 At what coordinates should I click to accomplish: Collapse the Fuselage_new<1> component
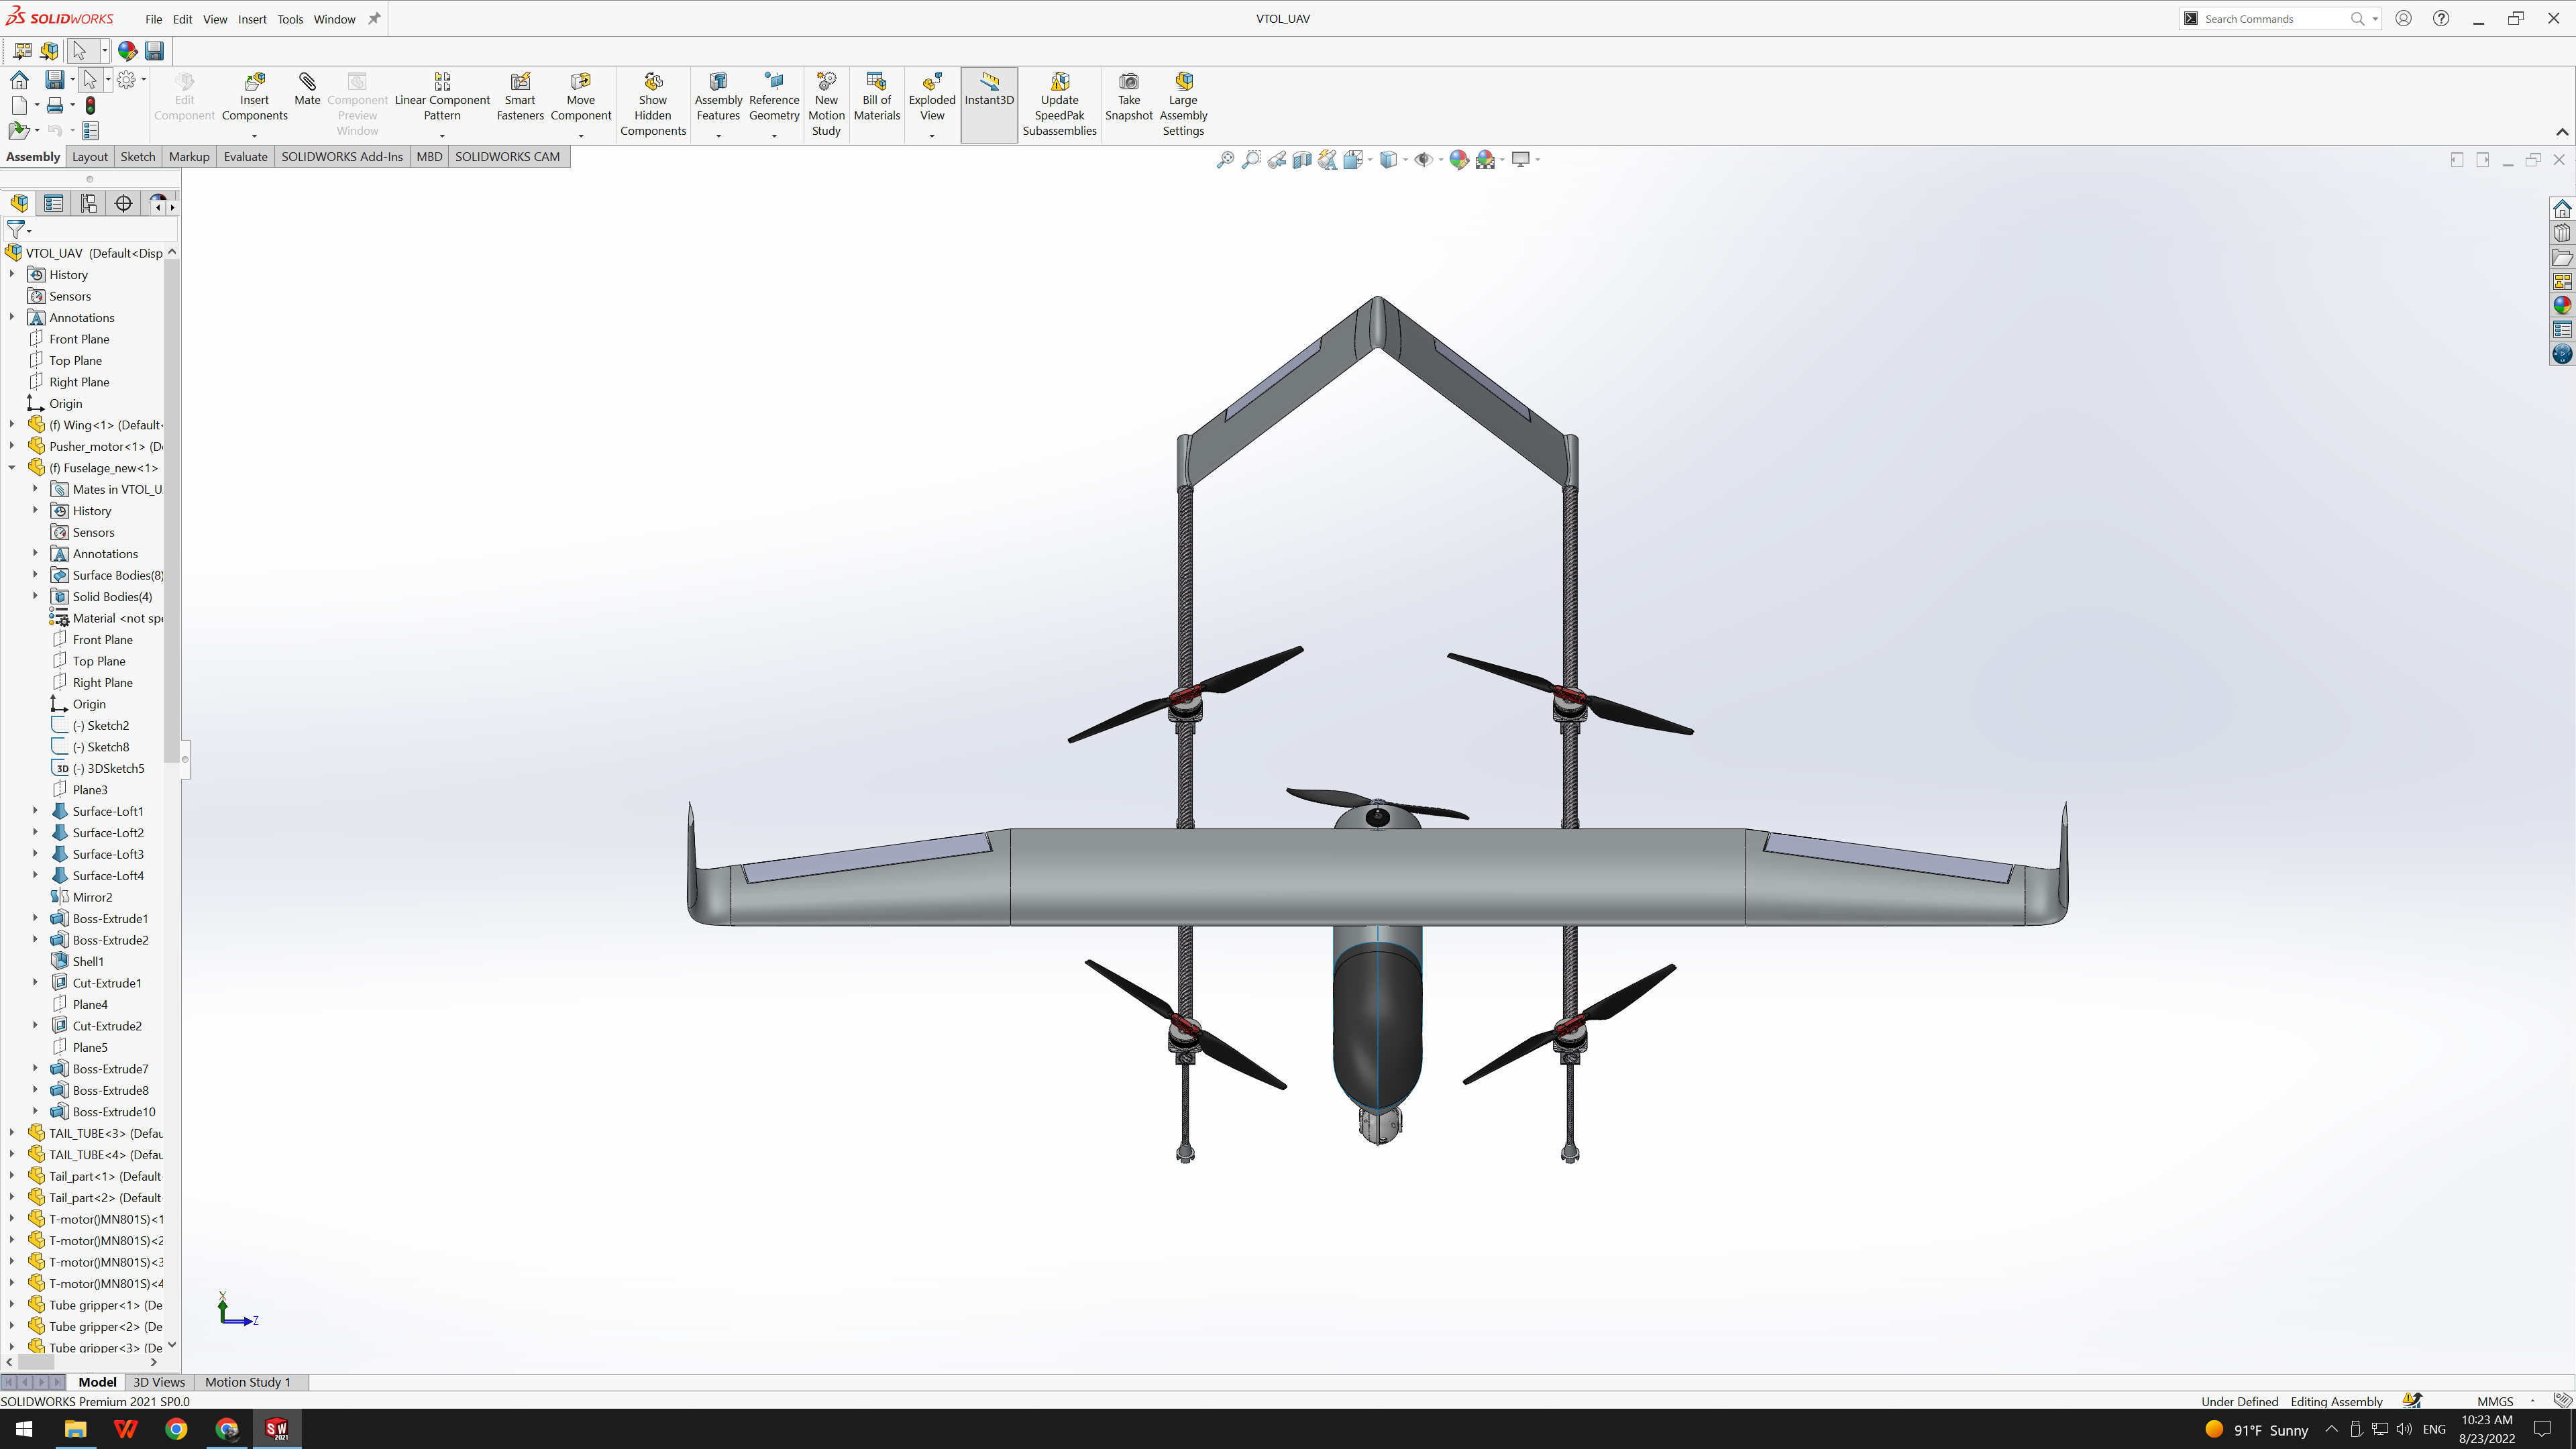(x=12, y=468)
